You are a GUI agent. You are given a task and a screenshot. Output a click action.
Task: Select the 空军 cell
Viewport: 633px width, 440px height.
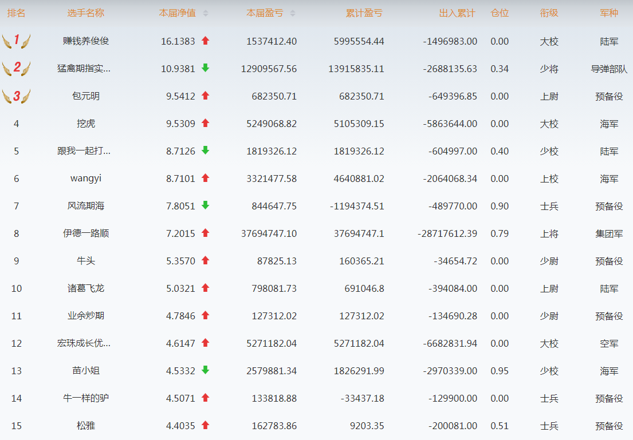[609, 344]
